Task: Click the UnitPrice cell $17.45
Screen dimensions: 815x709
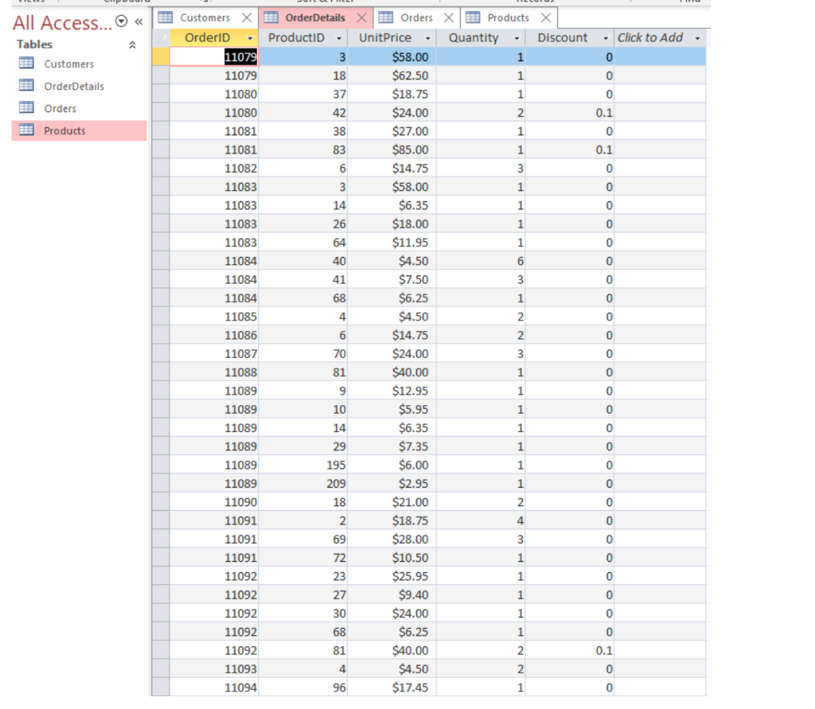Action: pos(392,688)
